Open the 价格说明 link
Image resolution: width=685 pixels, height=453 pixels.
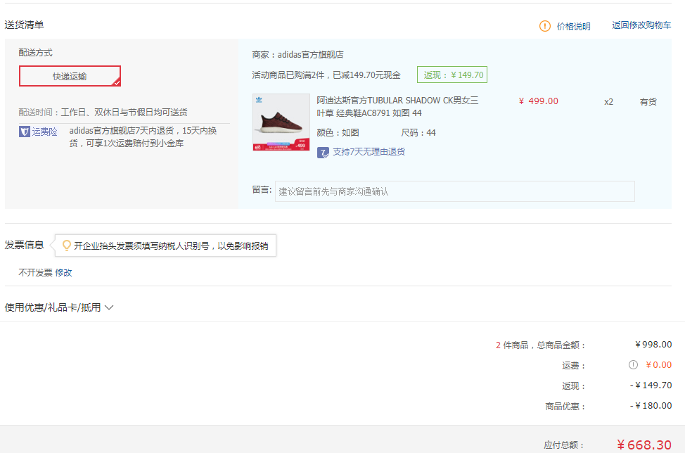point(574,26)
